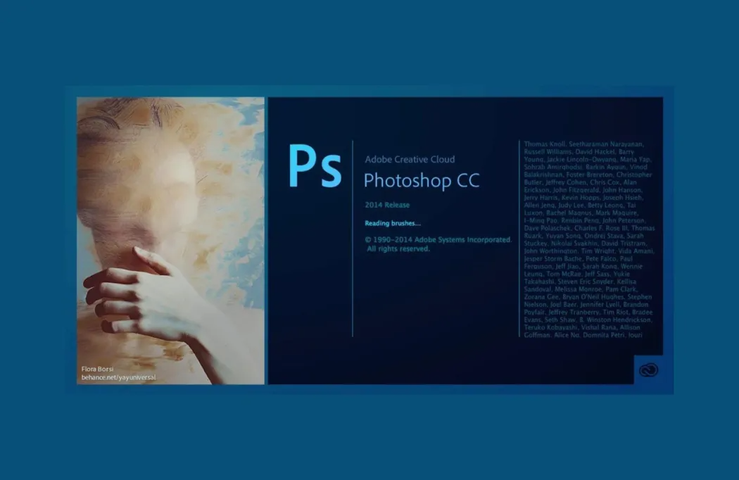This screenshot has width=739, height=480.
Task: Click "Dave Polaschek" in the credits
Action: point(547,228)
